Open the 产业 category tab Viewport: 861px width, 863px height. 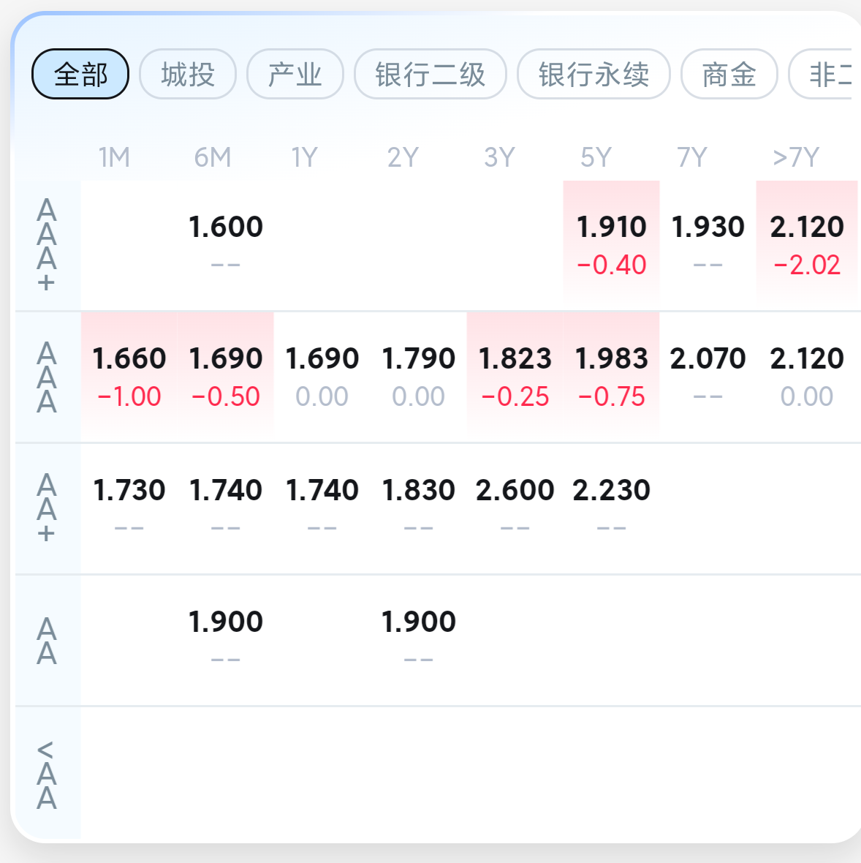tap(295, 75)
